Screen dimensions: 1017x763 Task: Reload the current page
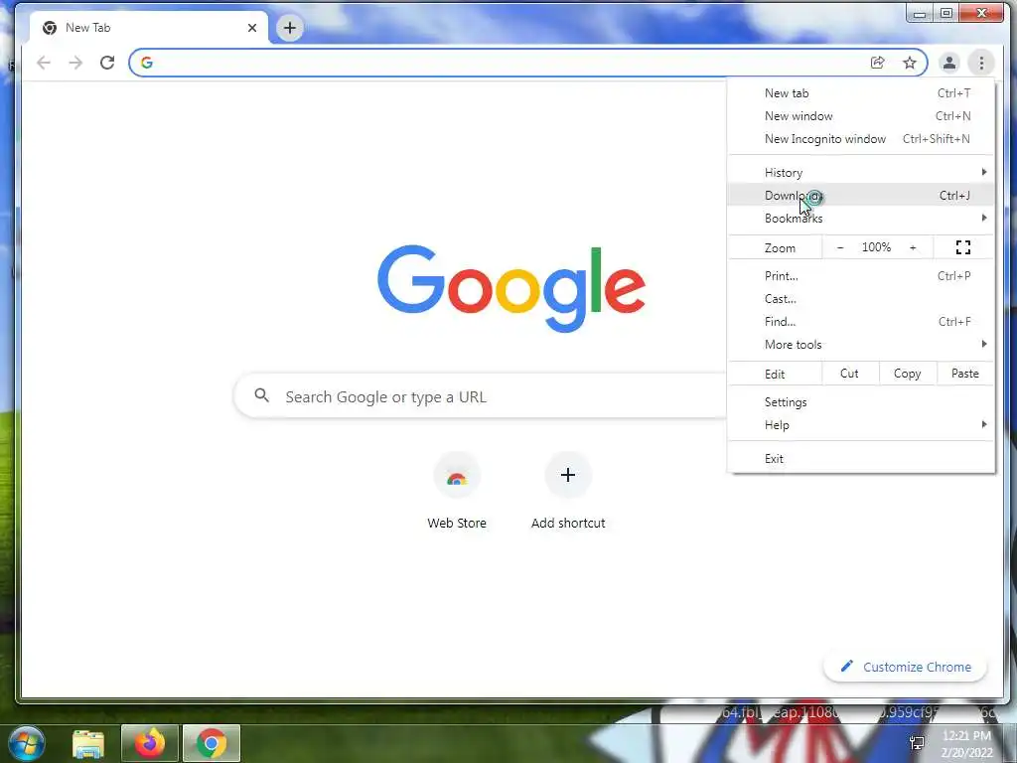107,63
